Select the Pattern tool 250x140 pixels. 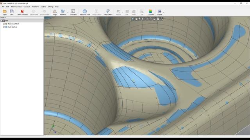click(x=118, y=12)
